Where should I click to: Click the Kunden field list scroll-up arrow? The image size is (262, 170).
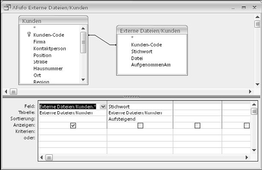click(x=83, y=29)
